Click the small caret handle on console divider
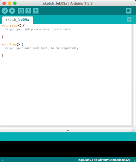The image size is (136, 162). pyautogui.click(x=68, y=130)
